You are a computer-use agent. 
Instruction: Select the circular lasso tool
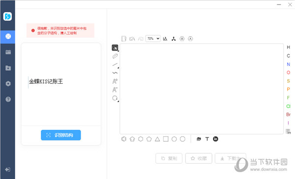(115, 98)
